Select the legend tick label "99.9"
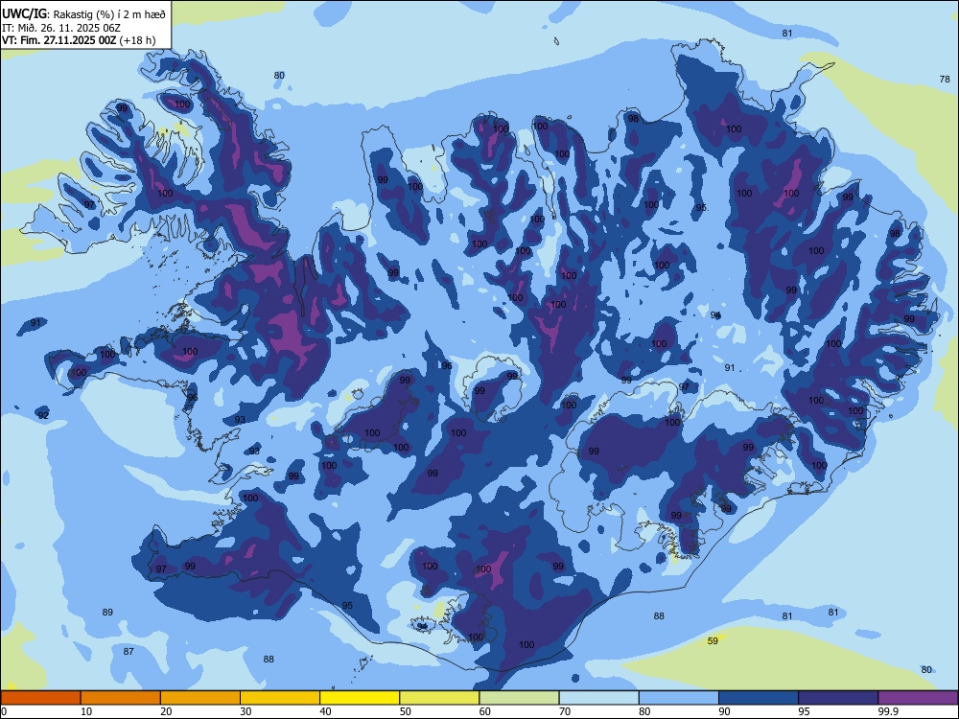 [x=888, y=711]
